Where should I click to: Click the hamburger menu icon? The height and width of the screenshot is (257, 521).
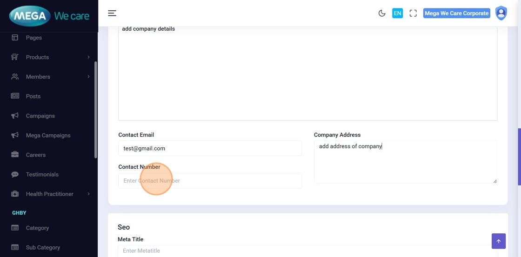(x=112, y=13)
